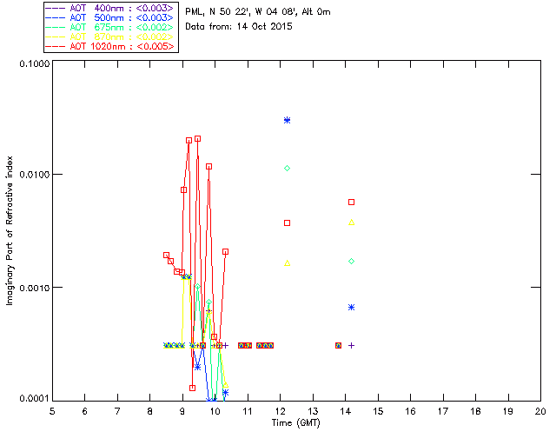Click the last red square ending the 1020nm line
This screenshot has width=556, height=445.
tap(225, 251)
